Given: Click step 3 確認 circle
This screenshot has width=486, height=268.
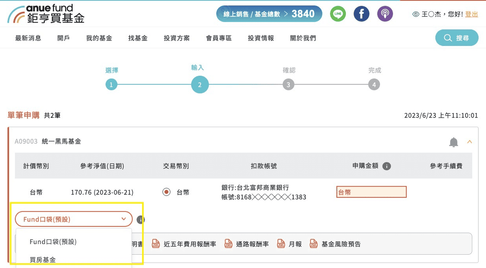Looking at the screenshot, I should pos(288,85).
